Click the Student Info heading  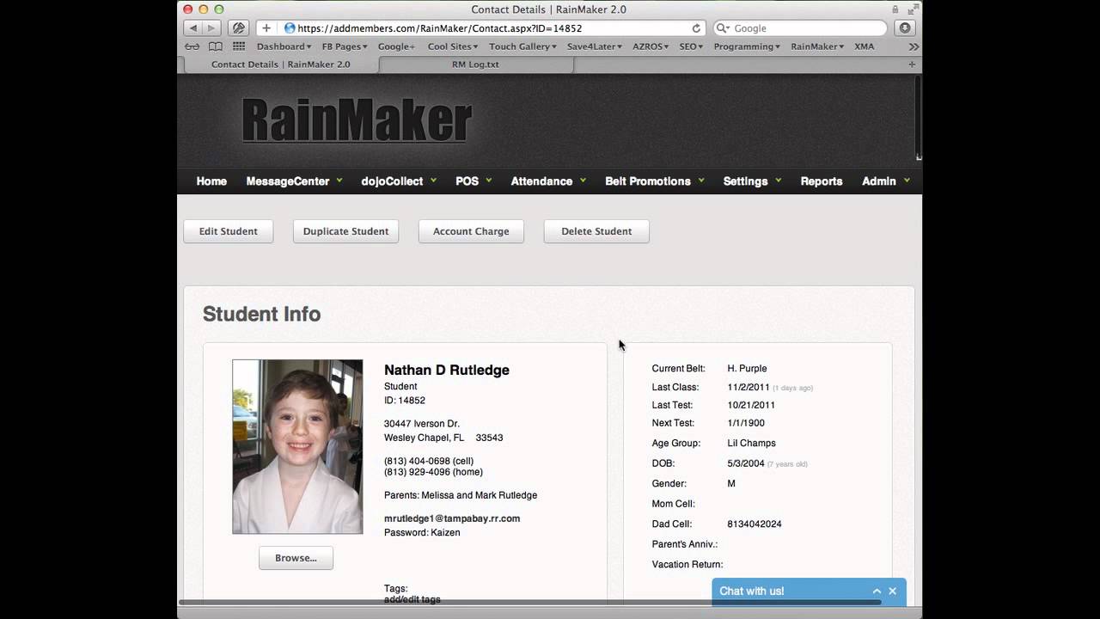coord(261,314)
